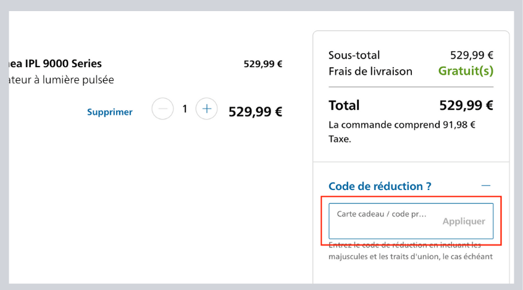The width and height of the screenshot is (523, 290).
Task: Focus the Carte cadeau / code promo field
Action: [383, 220]
